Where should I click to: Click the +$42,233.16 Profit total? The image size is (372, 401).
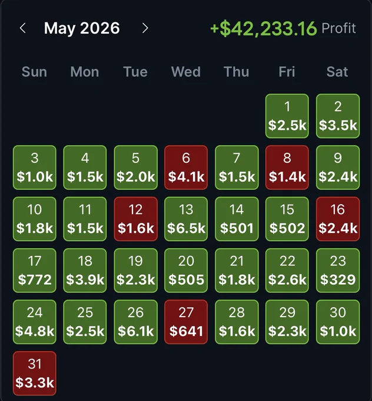(x=283, y=28)
